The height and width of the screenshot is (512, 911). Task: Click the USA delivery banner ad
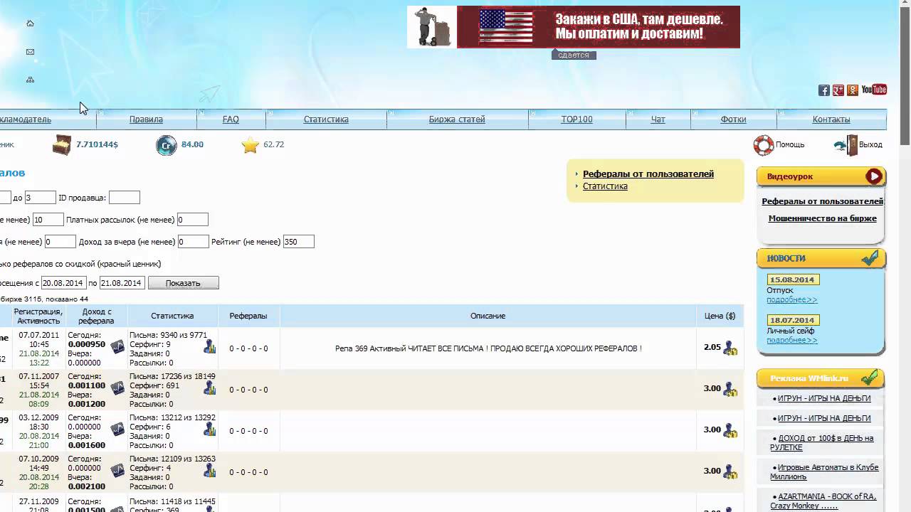coord(574,27)
